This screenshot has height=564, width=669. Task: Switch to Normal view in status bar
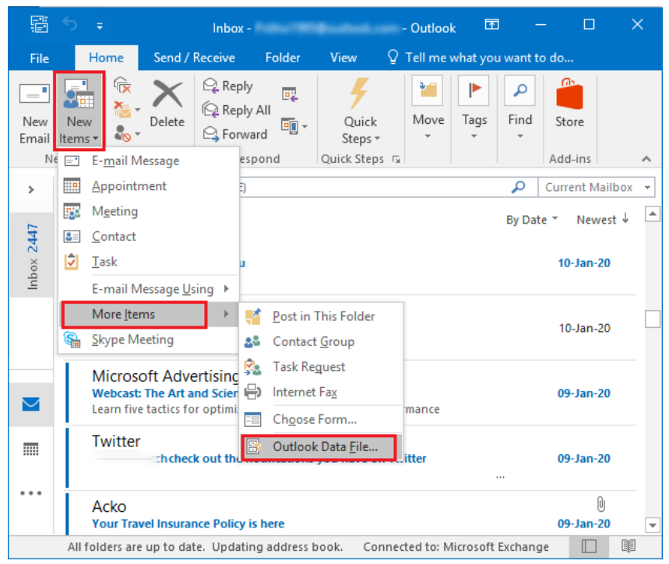click(589, 547)
